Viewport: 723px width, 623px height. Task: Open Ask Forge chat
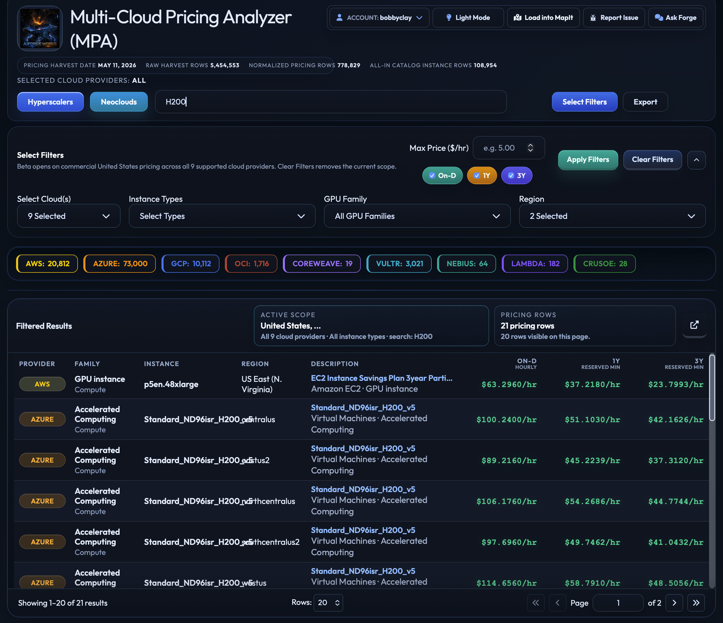coord(676,17)
